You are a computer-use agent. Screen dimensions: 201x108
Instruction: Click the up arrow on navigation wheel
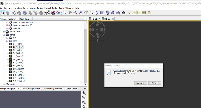coord(97,24)
